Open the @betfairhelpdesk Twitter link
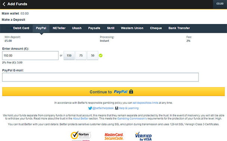Viewport: 227px width, 141px height. pos(103,108)
